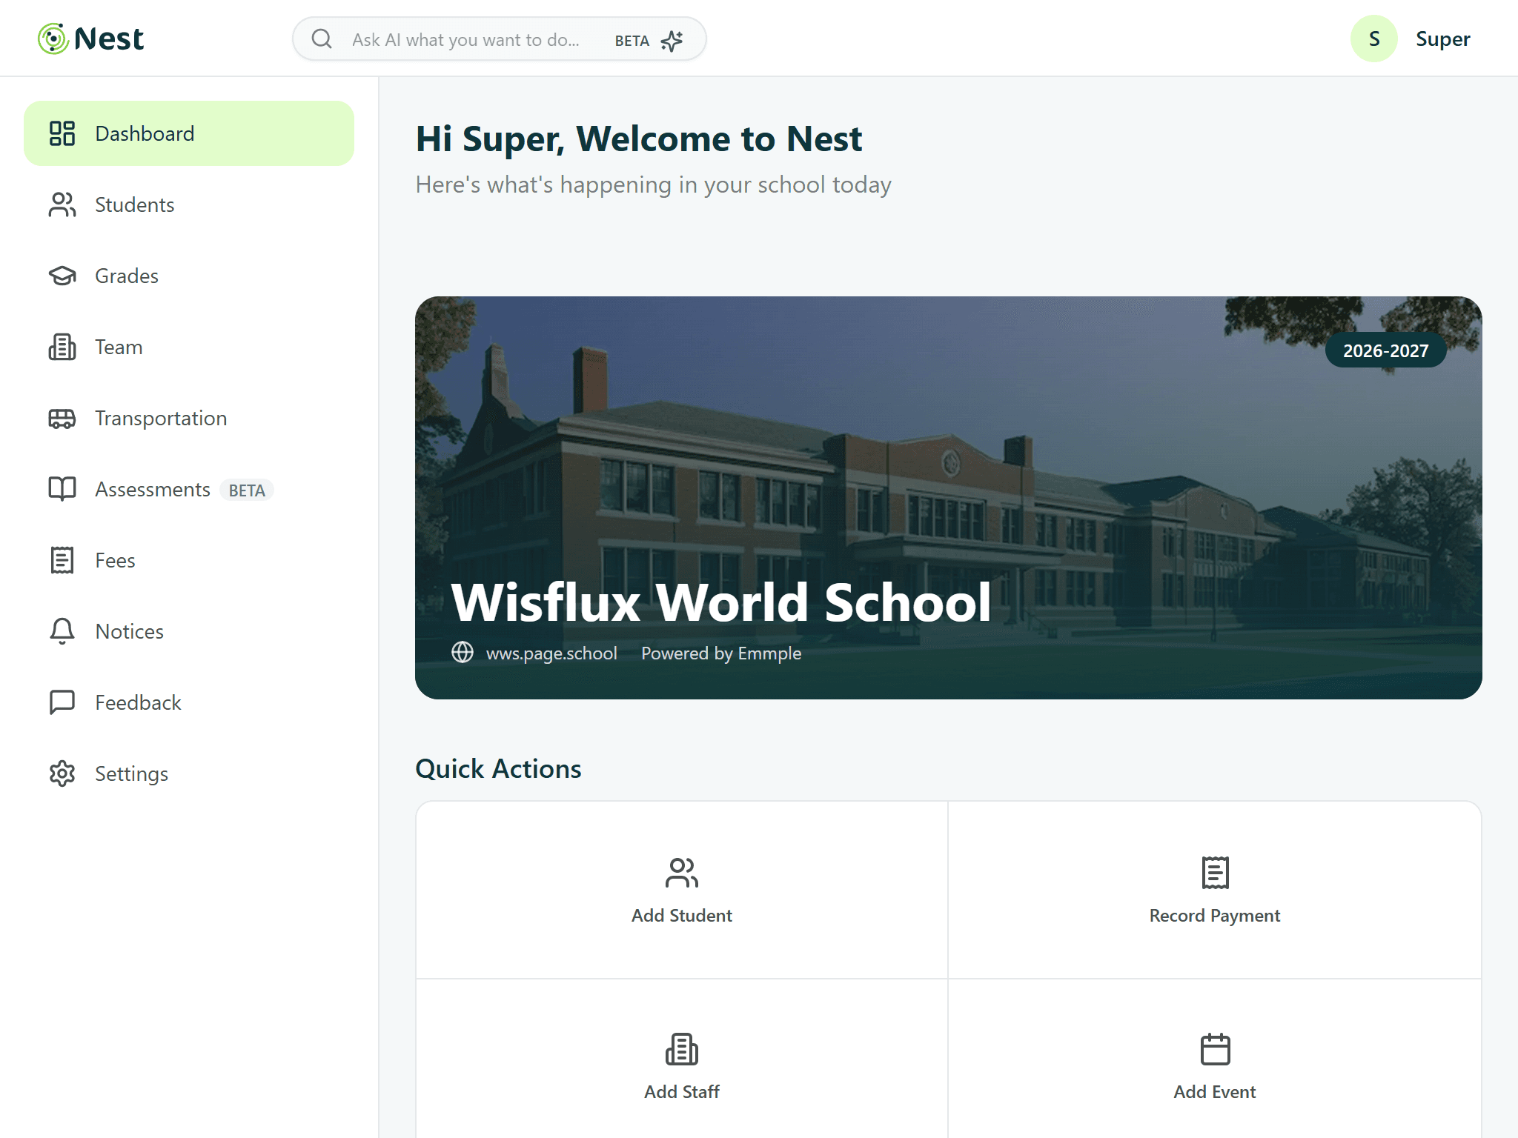Click the Wisflux World School banner title
The image size is (1518, 1138).
(x=720, y=602)
